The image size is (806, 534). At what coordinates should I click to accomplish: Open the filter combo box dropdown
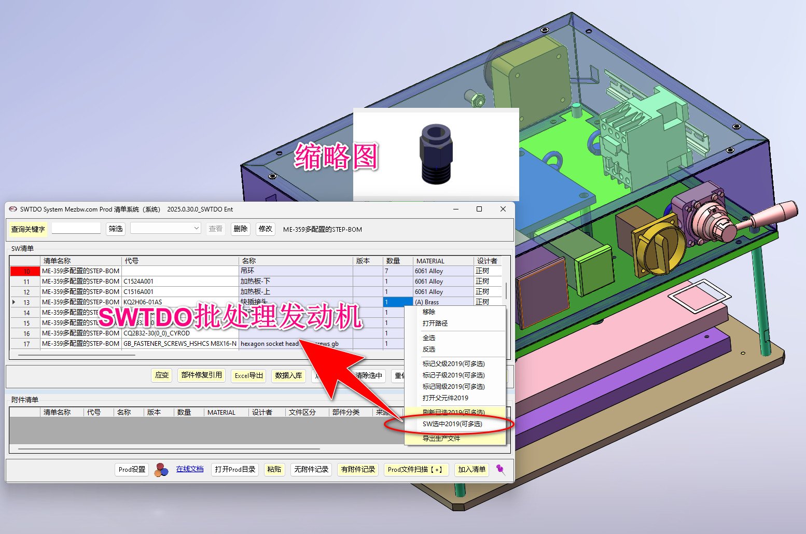pyautogui.click(x=196, y=229)
